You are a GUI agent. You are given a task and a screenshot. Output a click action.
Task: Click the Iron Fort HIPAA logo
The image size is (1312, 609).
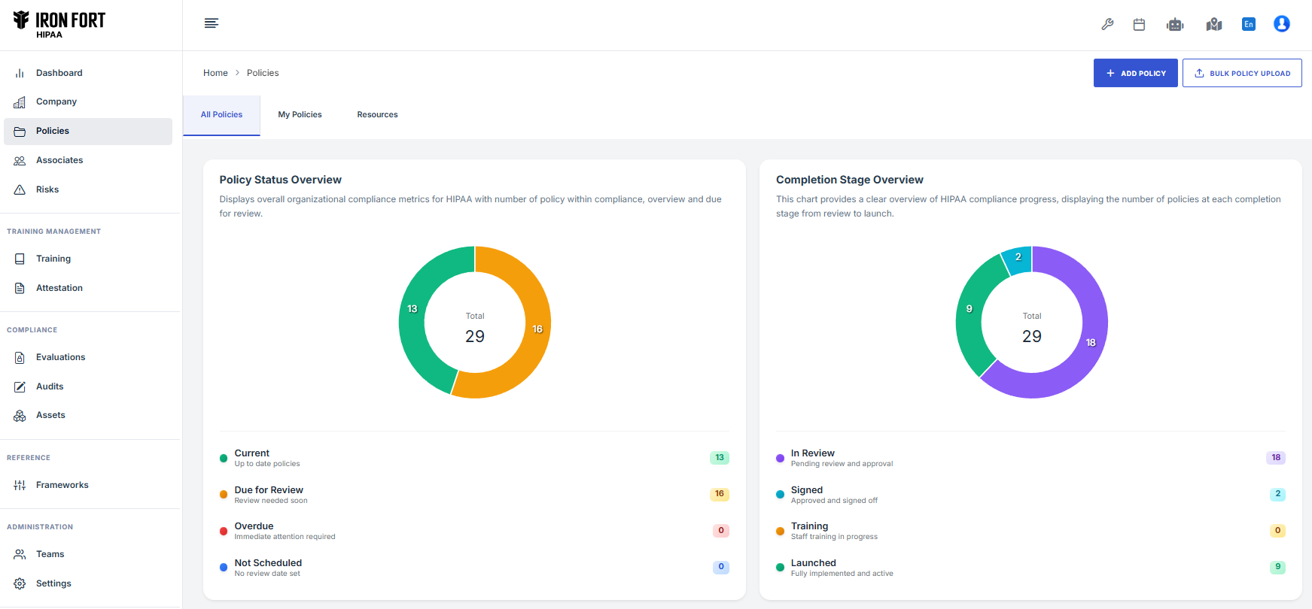coord(59,24)
